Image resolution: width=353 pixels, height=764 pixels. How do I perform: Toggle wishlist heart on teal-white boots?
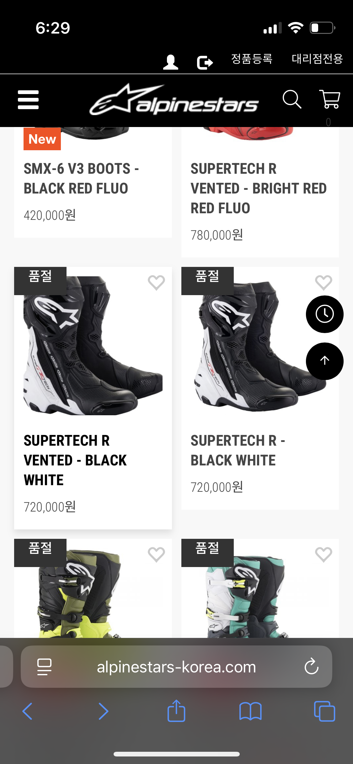pos(324,554)
